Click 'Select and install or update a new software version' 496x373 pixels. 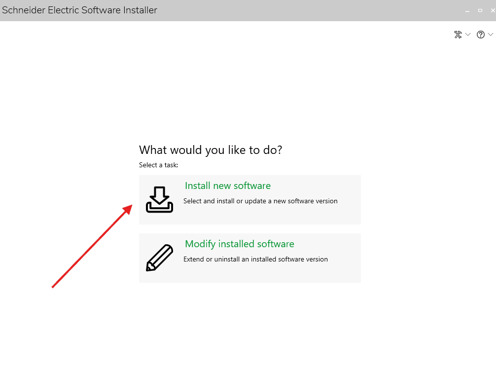(260, 201)
